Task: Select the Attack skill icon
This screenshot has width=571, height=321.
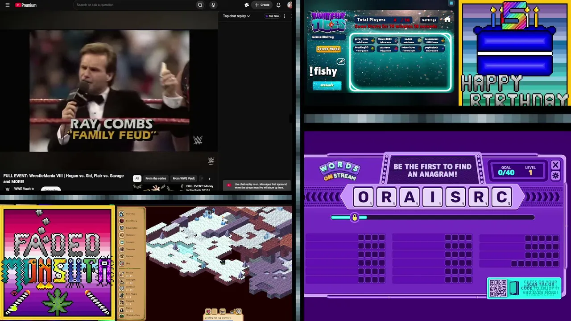Action: coord(121,274)
